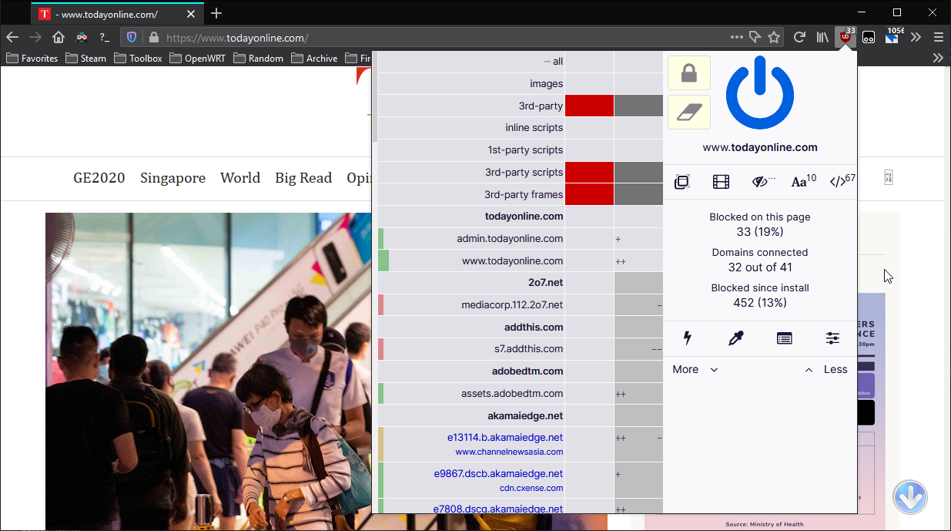Open the uBlock dashboard sliders icon
The width and height of the screenshot is (951, 531).
pos(832,338)
